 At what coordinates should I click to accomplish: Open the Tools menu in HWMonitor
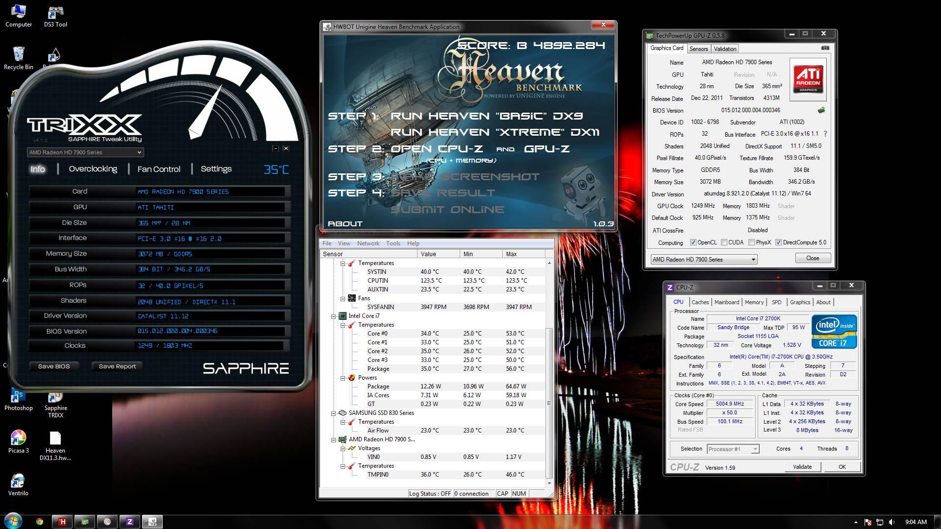pyautogui.click(x=393, y=243)
